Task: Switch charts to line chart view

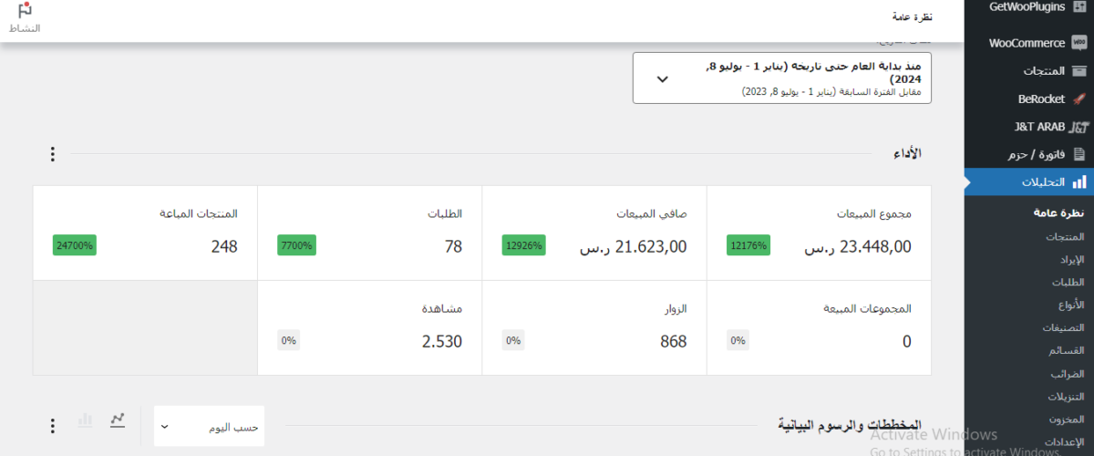Action: pyautogui.click(x=118, y=420)
